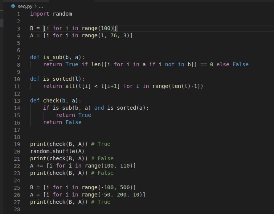Viewport: 274px width, 214px height.
Task: Click the '# True' comment on line 19
Action: [101, 144]
